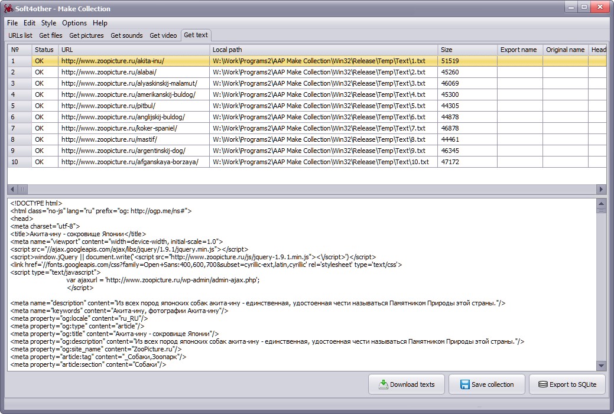
Task: Click the table's horizontal scroll left arrow
Action: 12,190
